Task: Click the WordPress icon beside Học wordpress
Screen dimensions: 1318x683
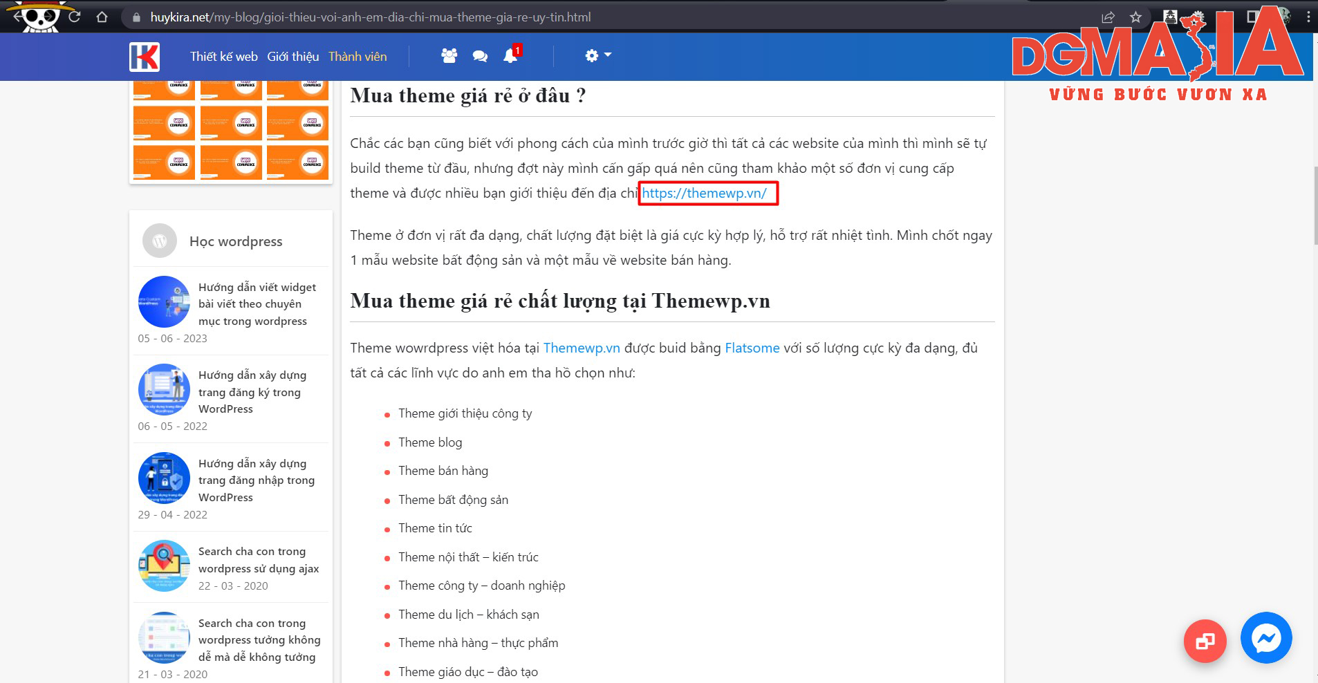Action: point(160,241)
